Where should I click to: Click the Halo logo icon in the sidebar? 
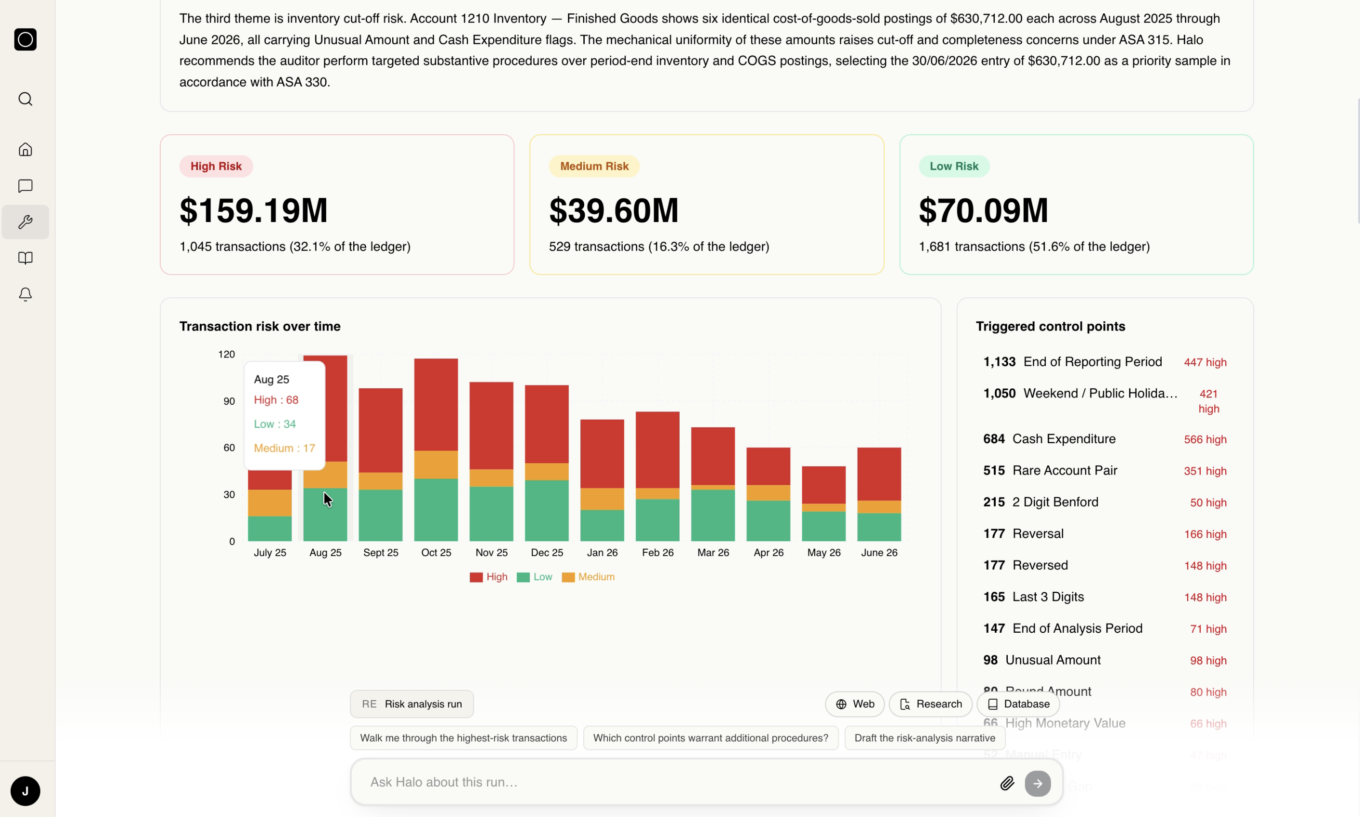(26, 39)
